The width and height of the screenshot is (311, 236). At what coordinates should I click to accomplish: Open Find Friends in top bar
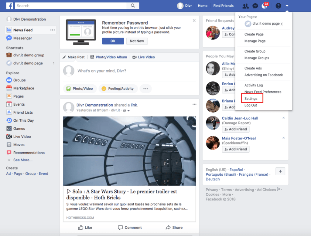click(x=223, y=6)
